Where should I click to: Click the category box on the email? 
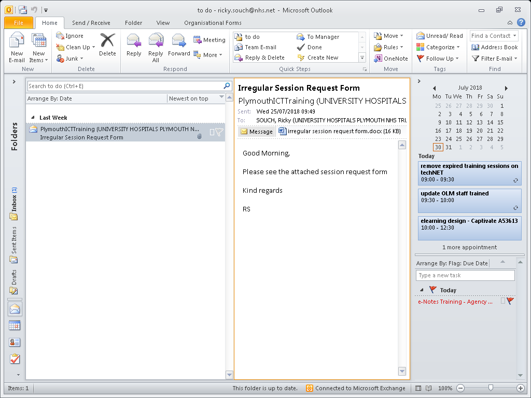(212, 132)
